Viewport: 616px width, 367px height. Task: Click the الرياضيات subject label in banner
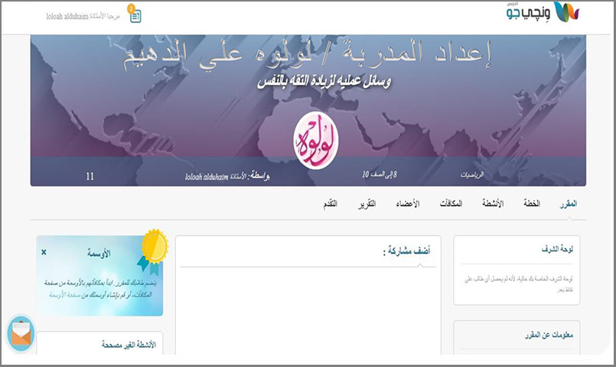pyautogui.click(x=472, y=175)
